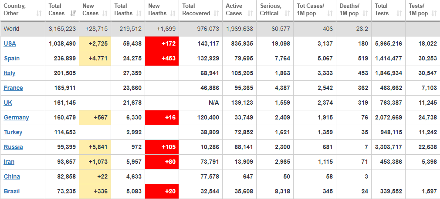440x199 pixels.
Task: Click sort arrows for Total Recovered column
Action: pos(217,13)
